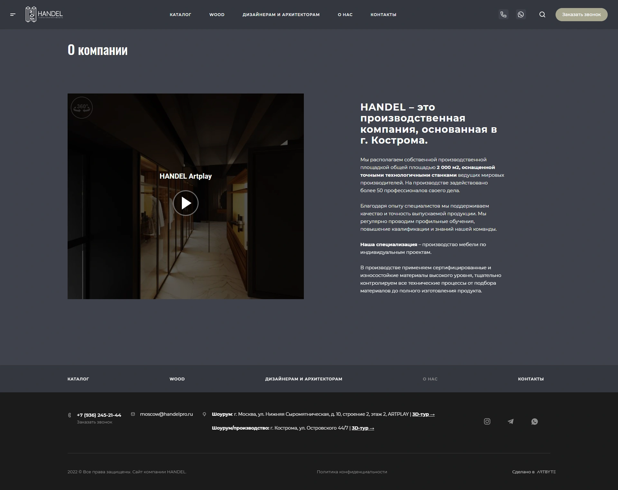Screen dimensions: 618x490
Task: Open 3D-тур link for Moscow showroom
Action: [x=423, y=414]
